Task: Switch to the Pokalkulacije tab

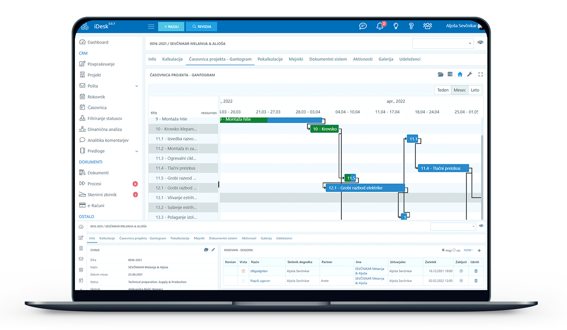Action: [270, 59]
